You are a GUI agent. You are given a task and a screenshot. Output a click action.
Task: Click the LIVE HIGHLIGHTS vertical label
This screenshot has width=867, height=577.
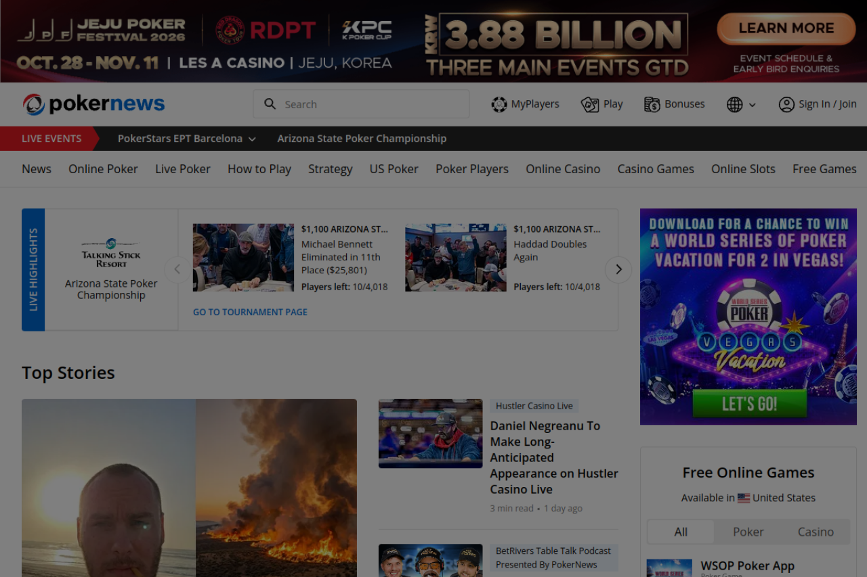pos(33,270)
